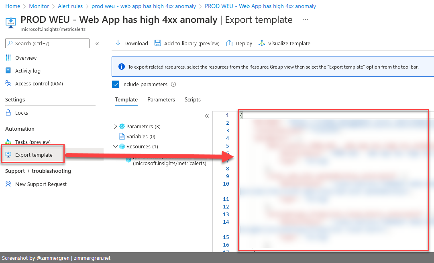Image resolution: width=434 pixels, height=263 pixels.
Task: Click the Parameters gear tree icon
Action: coord(122,126)
